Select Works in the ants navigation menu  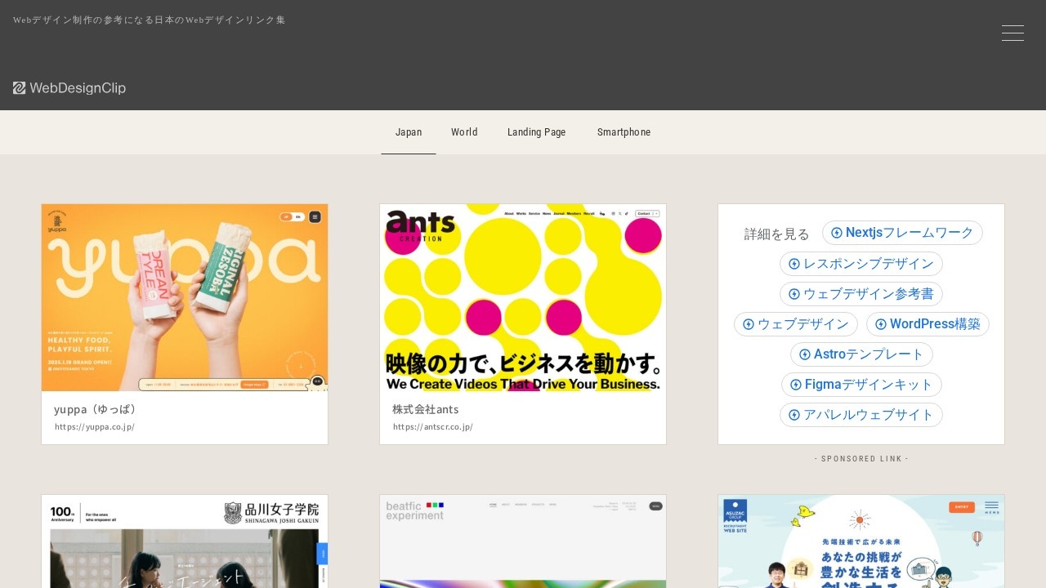point(521,213)
